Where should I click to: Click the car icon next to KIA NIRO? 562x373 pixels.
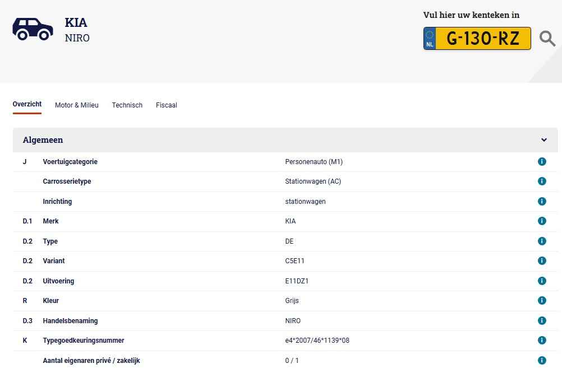click(x=33, y=29)
